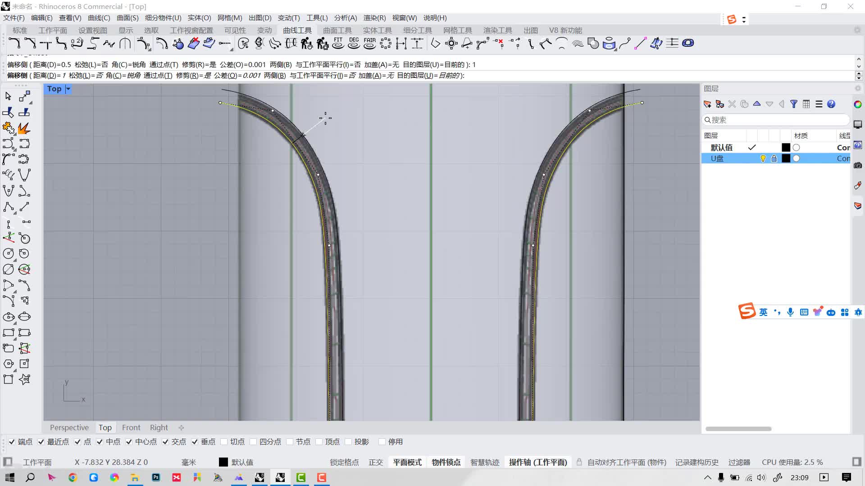
Task: Click status bar current layer black swatch
Action: click(223, 462)
